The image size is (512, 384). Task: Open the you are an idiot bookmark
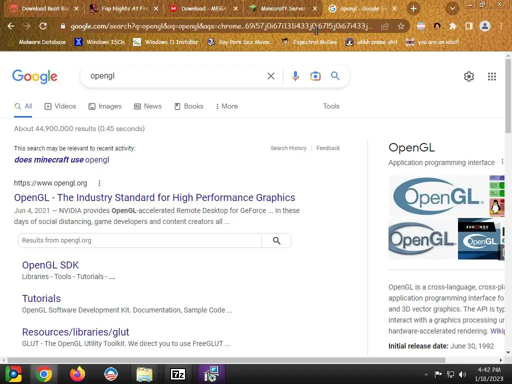pos(432,42)
